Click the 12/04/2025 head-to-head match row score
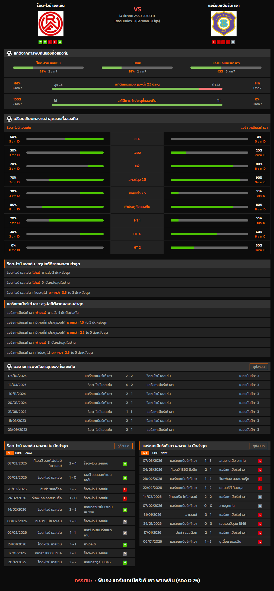 (x=129, y=385)
